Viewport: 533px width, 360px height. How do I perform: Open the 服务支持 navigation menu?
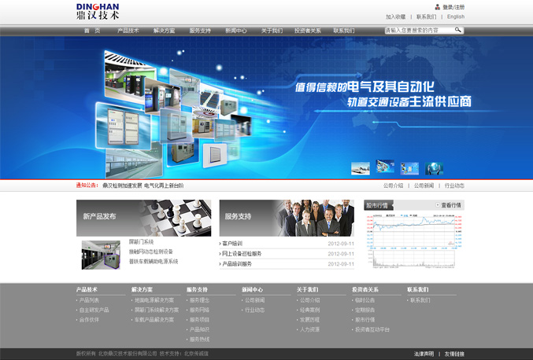(200, 31)
